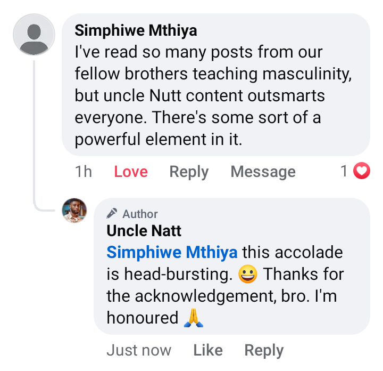Click the blue Simphiwe Mthiya mention link

click(172, 252)
